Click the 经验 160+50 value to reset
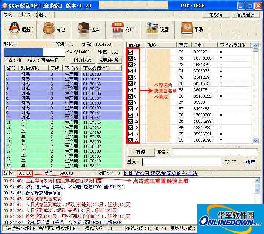Screen dimensions: 264x234 (x=25, y=173)
